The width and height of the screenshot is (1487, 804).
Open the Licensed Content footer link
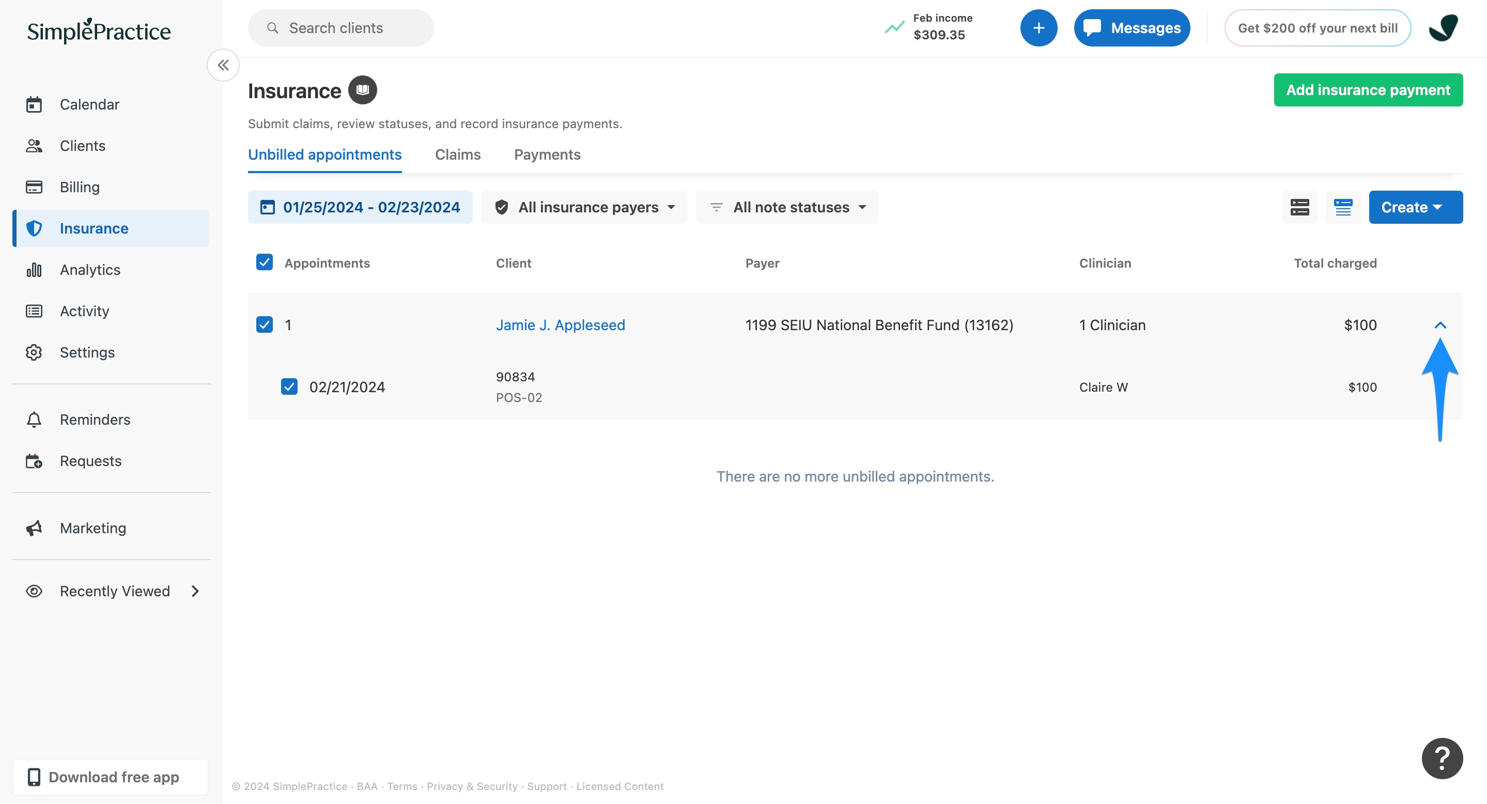point(620,786)
